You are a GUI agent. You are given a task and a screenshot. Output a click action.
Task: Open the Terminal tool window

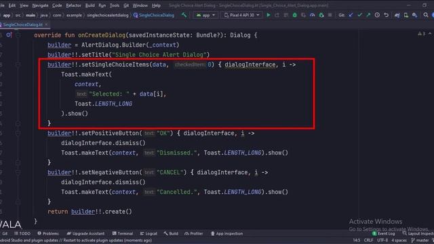pos(123,233)
